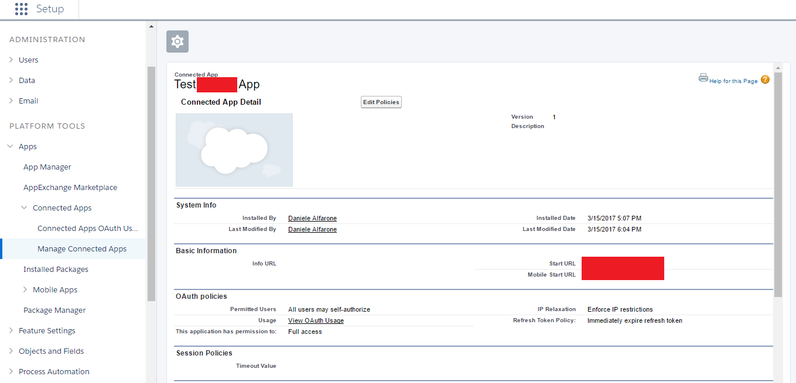This screenshot has height=383, width=796.
Task: Click the Edit Policies button
Action: 381,102
